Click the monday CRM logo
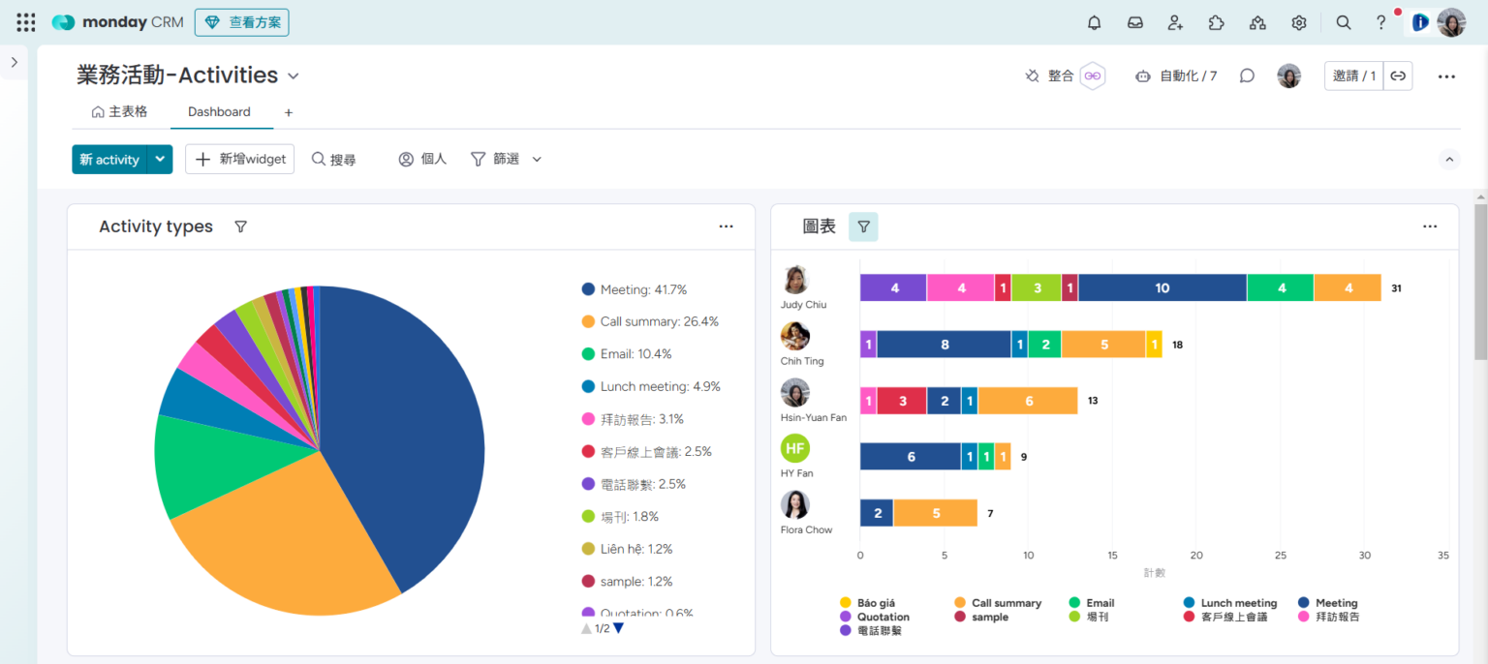The image size is (1488, 664). [117, 22]
